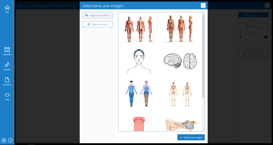Open the Calendario section

point(7,51)
